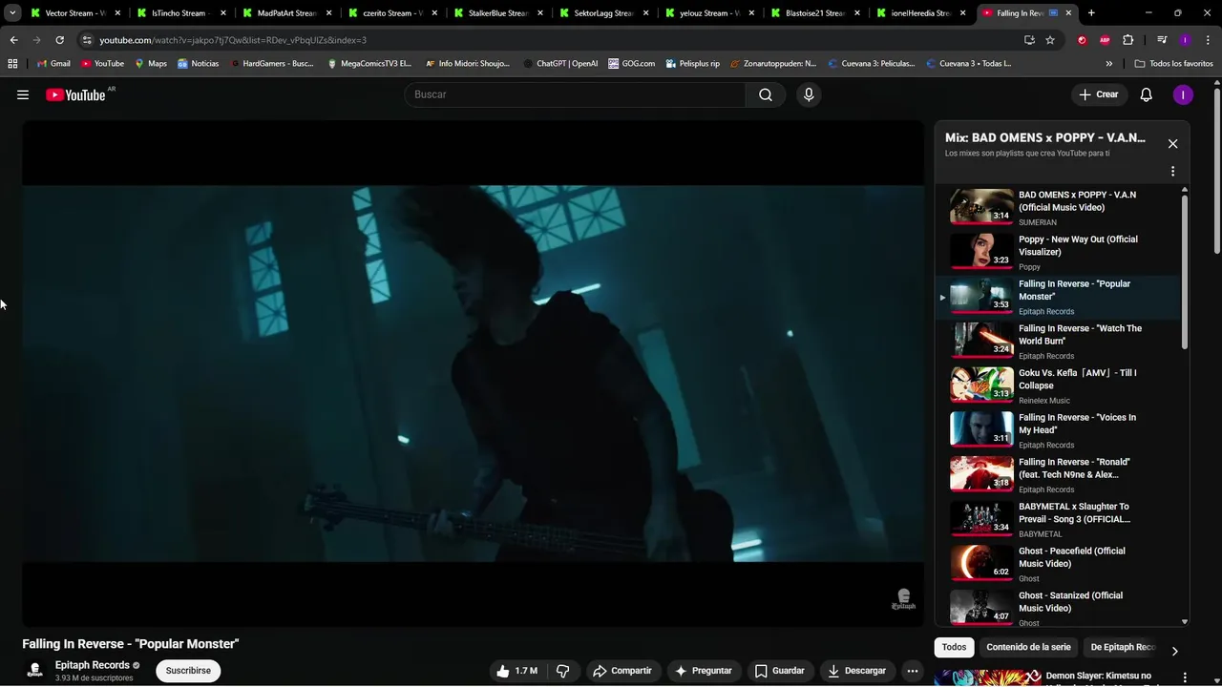
Task: Switch to StalkerBlue Stream tab
Action: pos(496,13)
